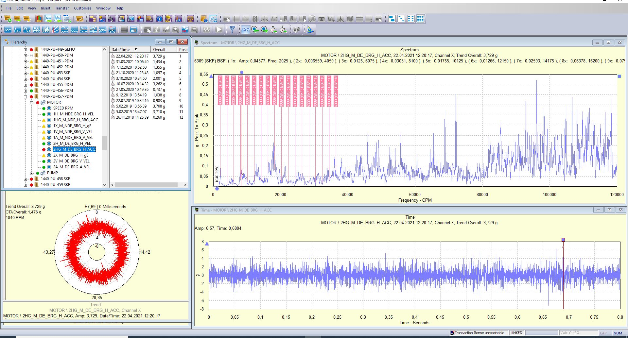628x338 pixels.
Task: Click the gray play arrow icon
Action: point(219,30)
